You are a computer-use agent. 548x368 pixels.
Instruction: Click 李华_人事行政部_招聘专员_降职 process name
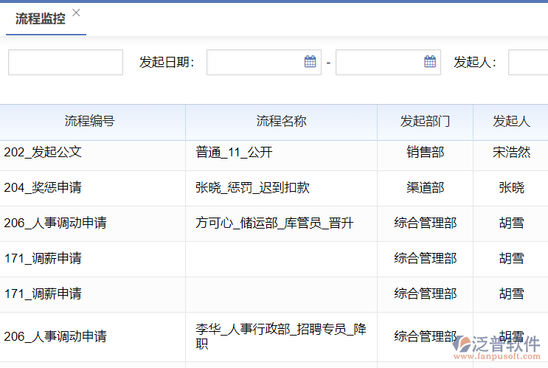click(x=281, y=336)
